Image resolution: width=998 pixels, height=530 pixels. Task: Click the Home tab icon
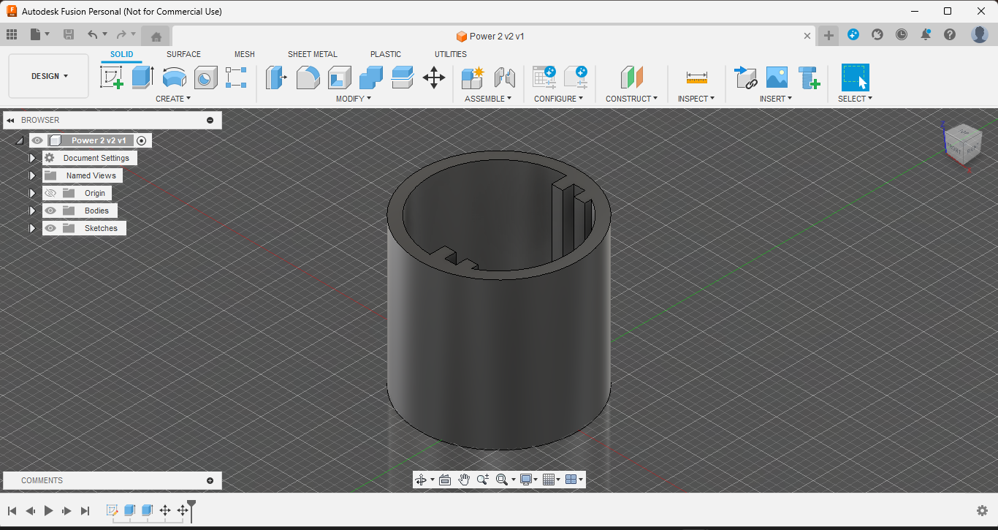156,37
